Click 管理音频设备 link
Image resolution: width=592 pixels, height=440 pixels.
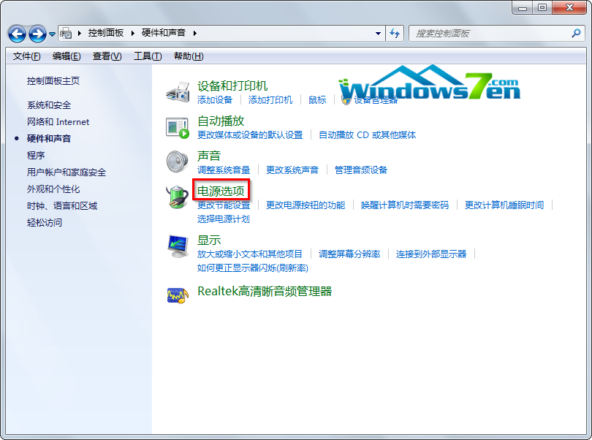[x=361, y=170]
